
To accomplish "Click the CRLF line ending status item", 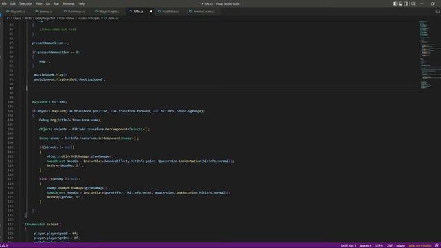I will coord(389,246).
